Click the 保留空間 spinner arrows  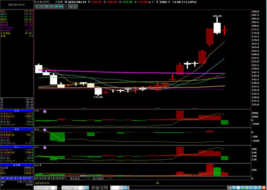pyautogui.click(x=121, y=188)
